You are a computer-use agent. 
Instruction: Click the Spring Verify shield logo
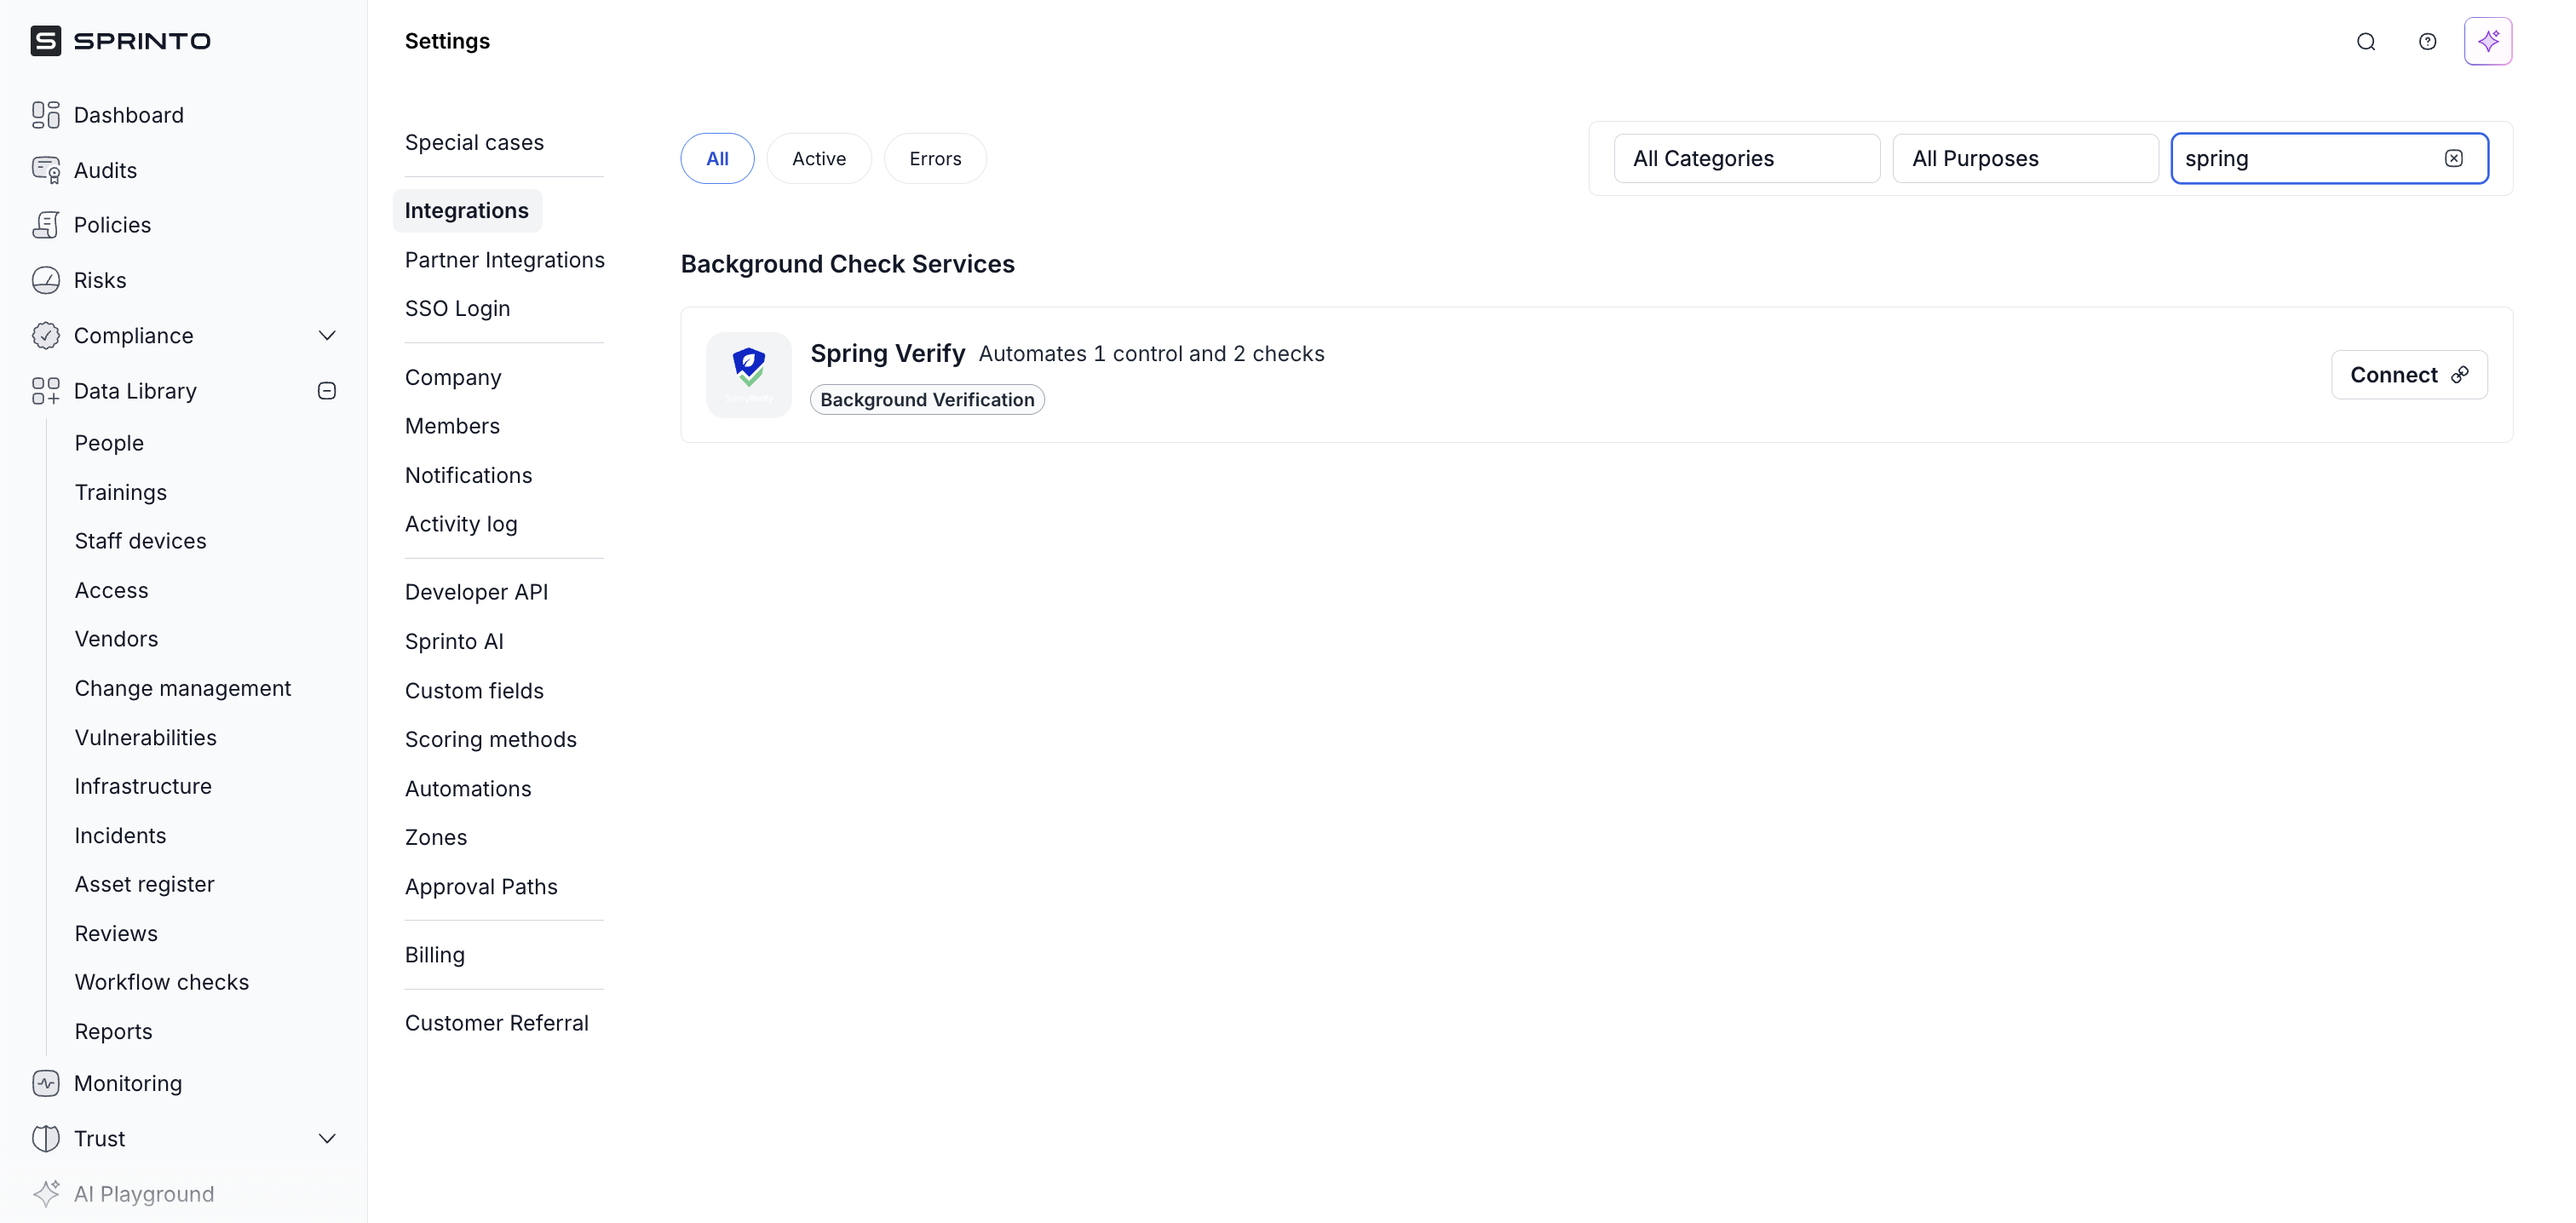tap(748, 374)
